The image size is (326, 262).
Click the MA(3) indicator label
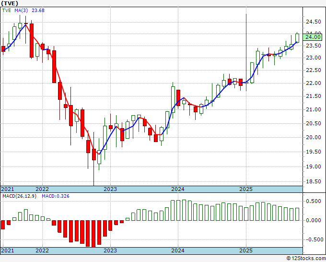pos(21,11)
